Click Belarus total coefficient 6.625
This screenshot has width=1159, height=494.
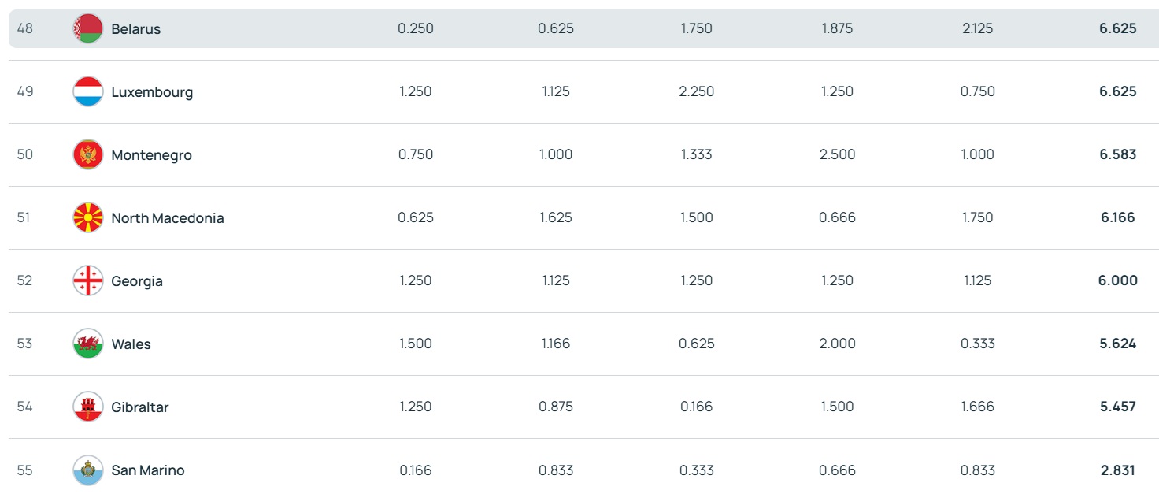point(1118,28)
